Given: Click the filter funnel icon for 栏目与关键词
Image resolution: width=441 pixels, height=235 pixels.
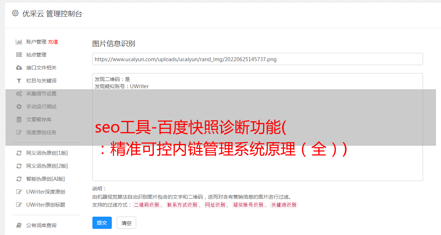Looking at the screenshot, I should coord(19,81).
